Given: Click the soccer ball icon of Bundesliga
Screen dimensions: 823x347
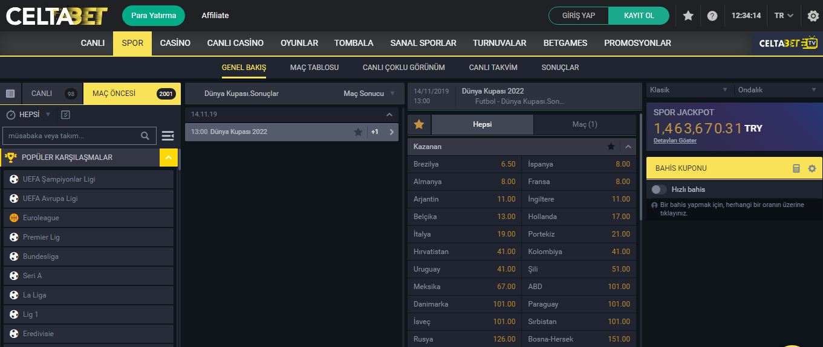Looking at the screenshot, I should click(x=14, y=256).
